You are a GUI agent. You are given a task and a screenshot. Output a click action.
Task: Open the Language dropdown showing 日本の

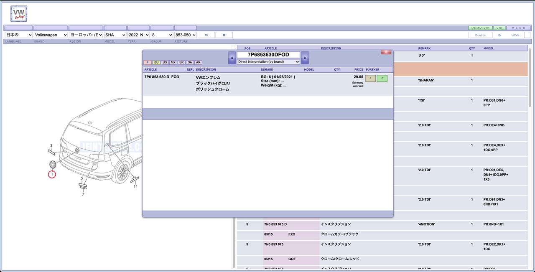pyautogui.click(x=18, y=35)
